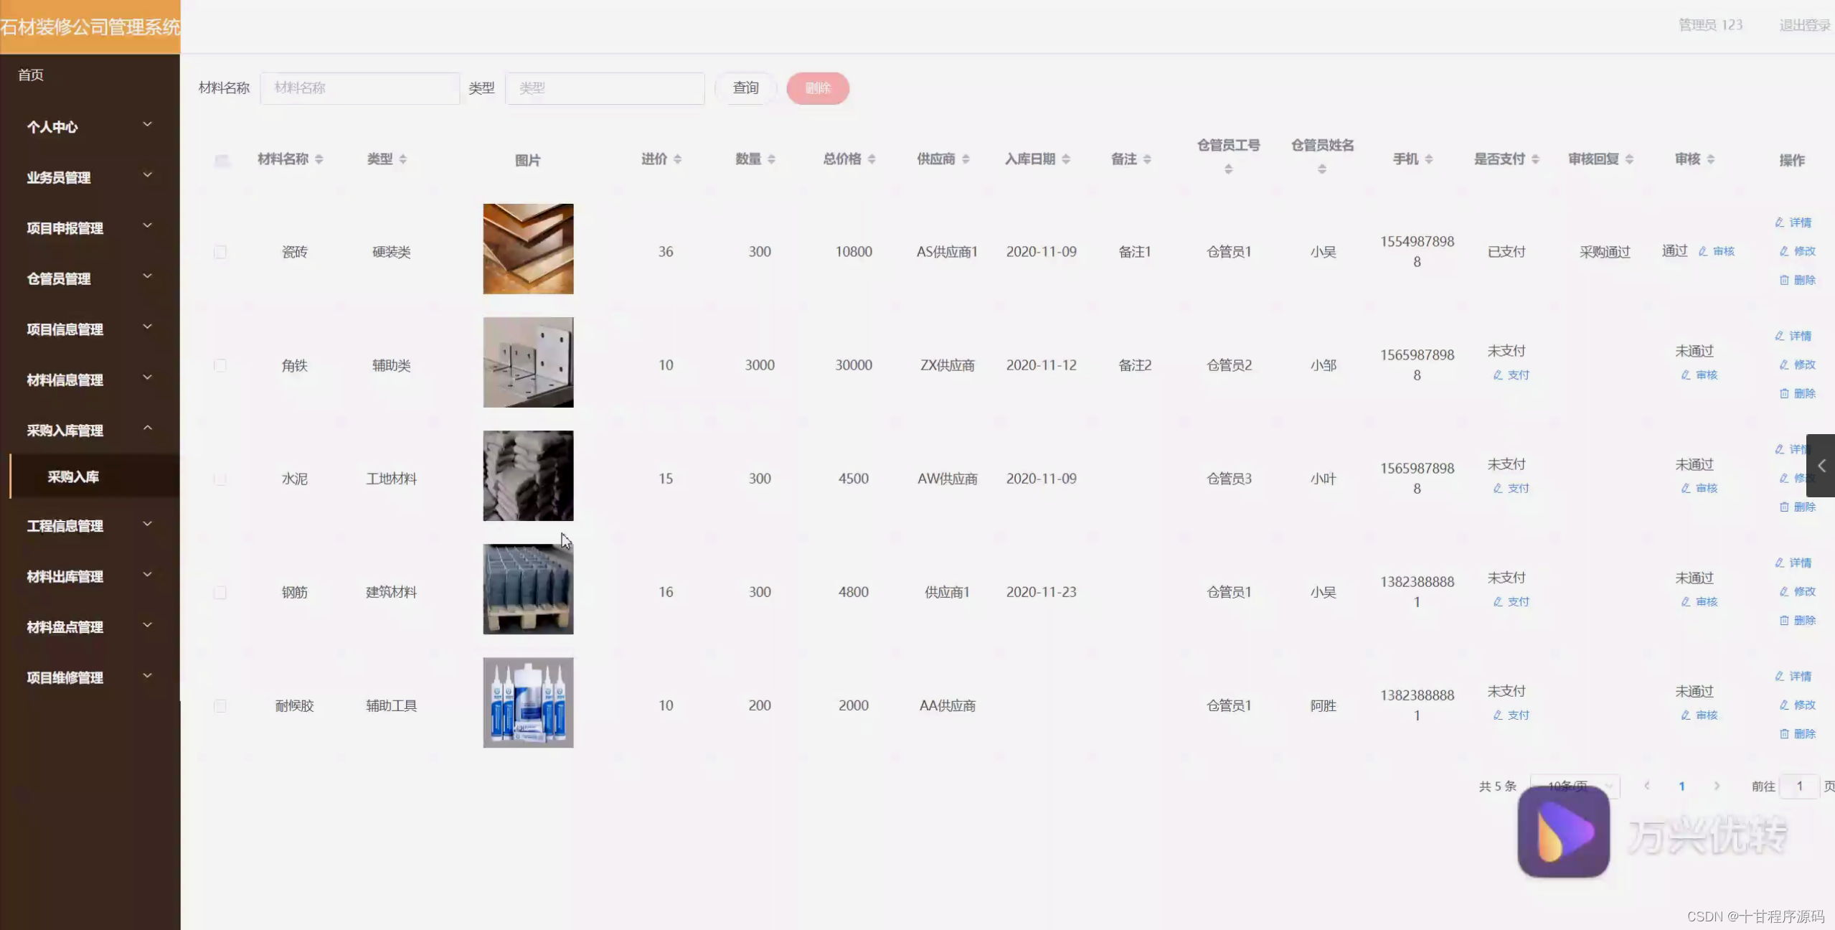Toggle the select-all header checkbox

pyautogui.click(x=222, y=160)
